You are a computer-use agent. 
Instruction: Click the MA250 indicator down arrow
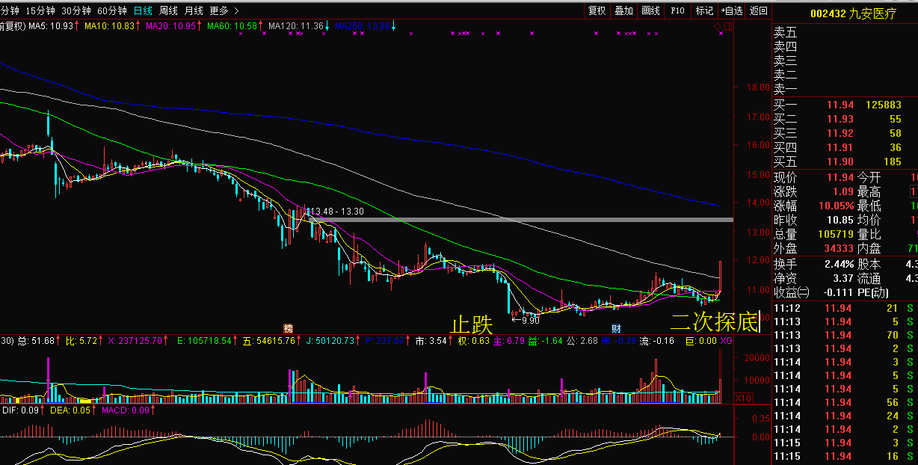point(393,27)
